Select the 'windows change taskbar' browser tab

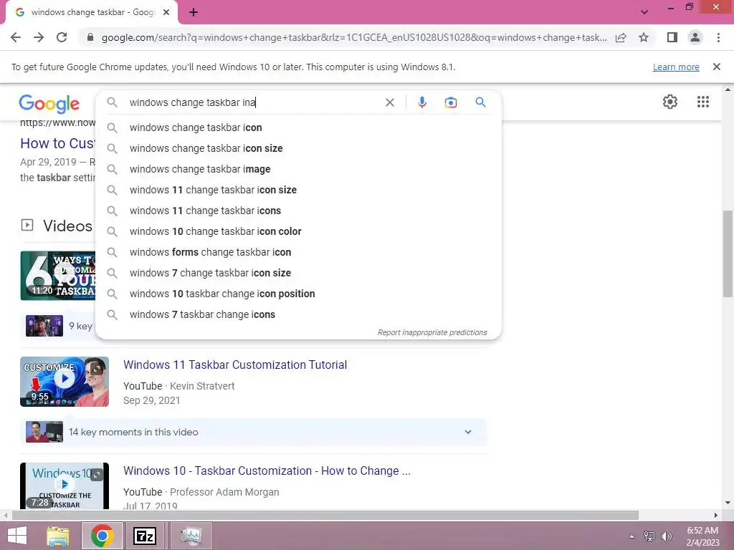point(92,13)
